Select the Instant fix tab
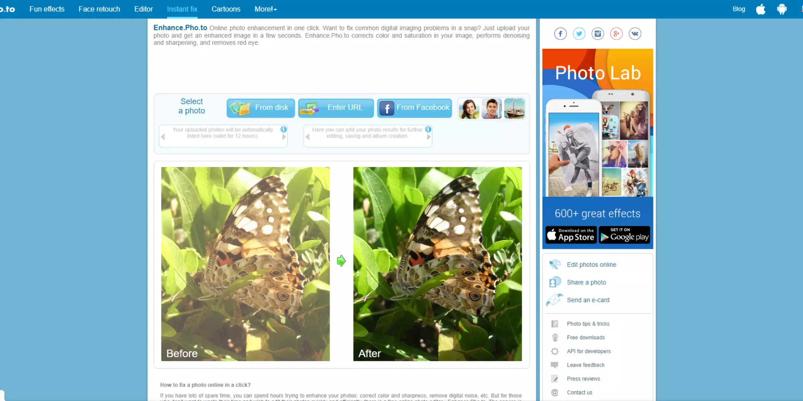803x401 pixels. [x=182, y=9]
